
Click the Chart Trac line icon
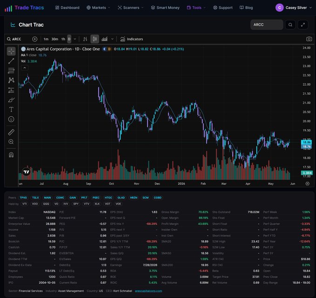[x=13, y=25]
